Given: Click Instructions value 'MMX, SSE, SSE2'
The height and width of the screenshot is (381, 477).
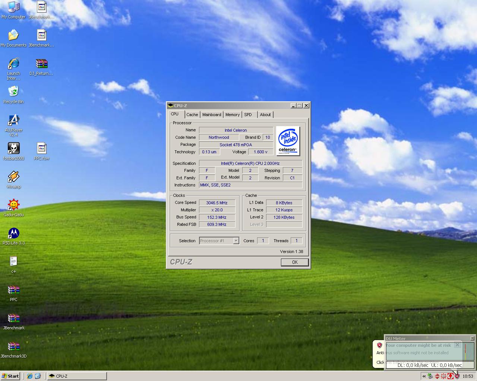Looking at the screenshot, I should click(x=250, y=185).
